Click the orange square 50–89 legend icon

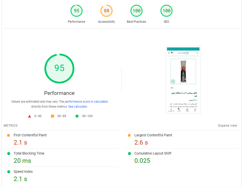pyautogui.click(x=52, y=116)
